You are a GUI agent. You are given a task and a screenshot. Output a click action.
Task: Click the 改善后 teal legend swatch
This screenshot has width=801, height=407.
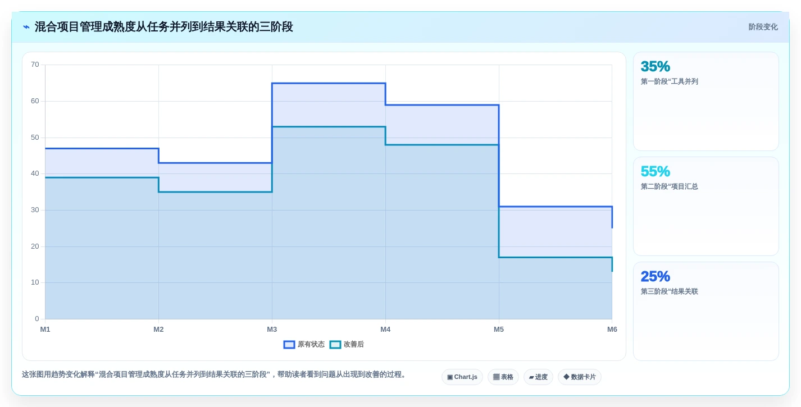pos(335,345)
